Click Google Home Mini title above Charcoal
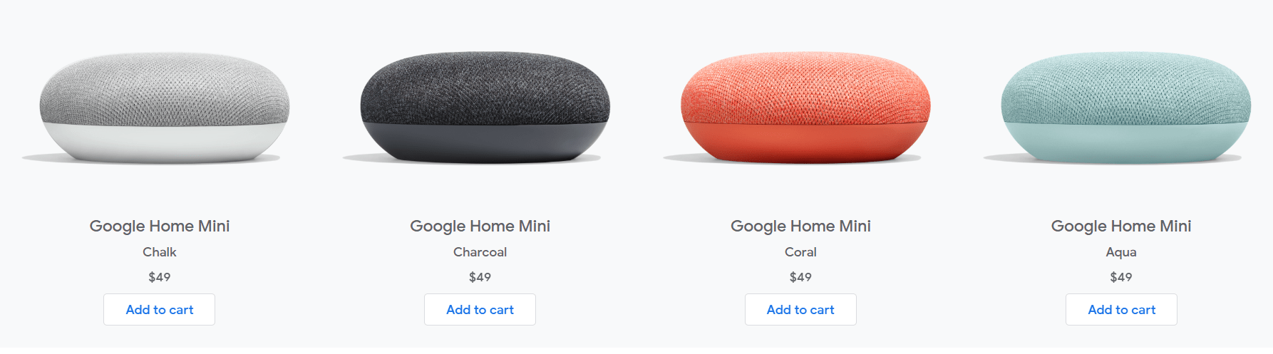Screen dimensions: 1273x354 coord(480,227)
